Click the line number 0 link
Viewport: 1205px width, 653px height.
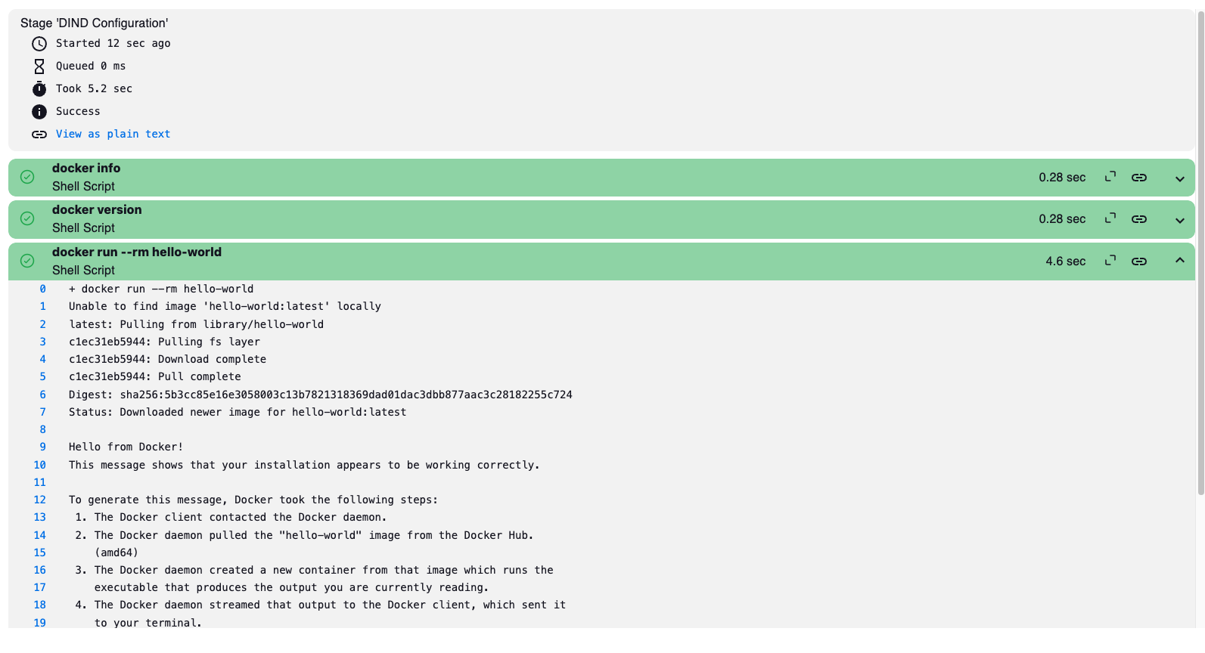tap(42, 289)
